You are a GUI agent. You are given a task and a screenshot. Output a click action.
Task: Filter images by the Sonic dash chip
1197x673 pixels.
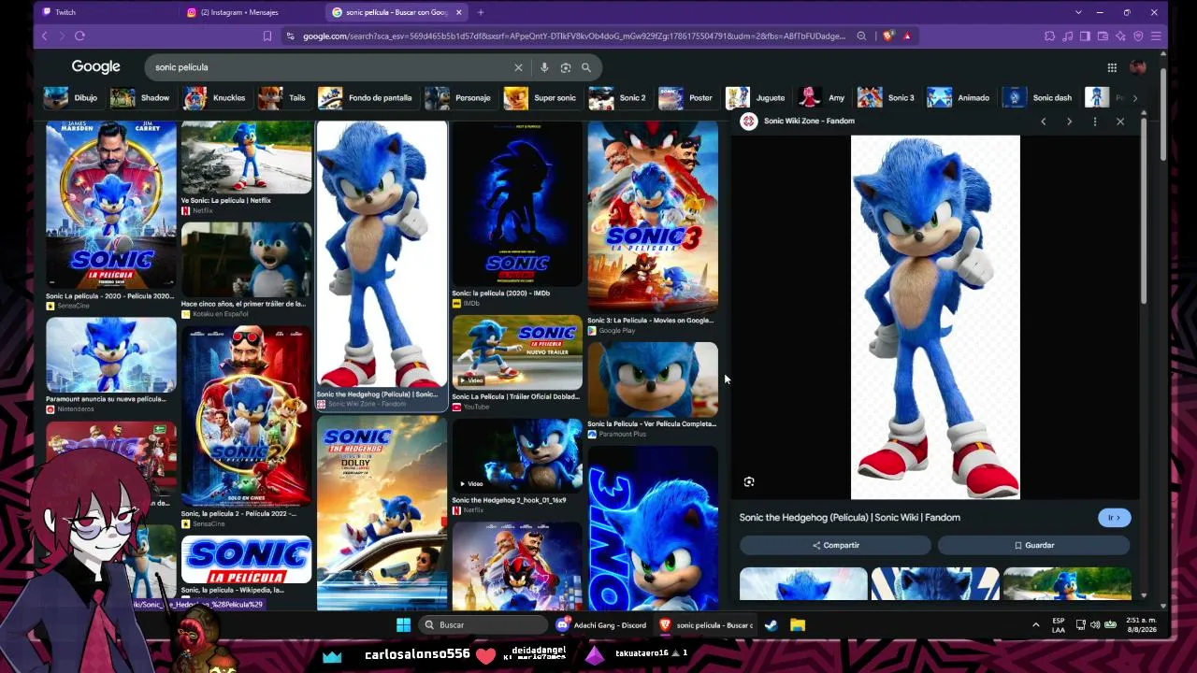(x=1038, y=98)
